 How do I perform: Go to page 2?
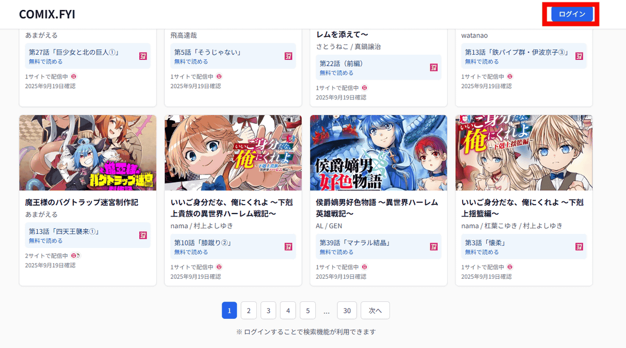(x=249, y=310)
